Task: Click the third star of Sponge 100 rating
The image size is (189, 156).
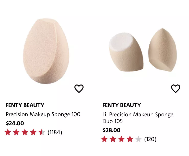Action: tap(25, 132)
